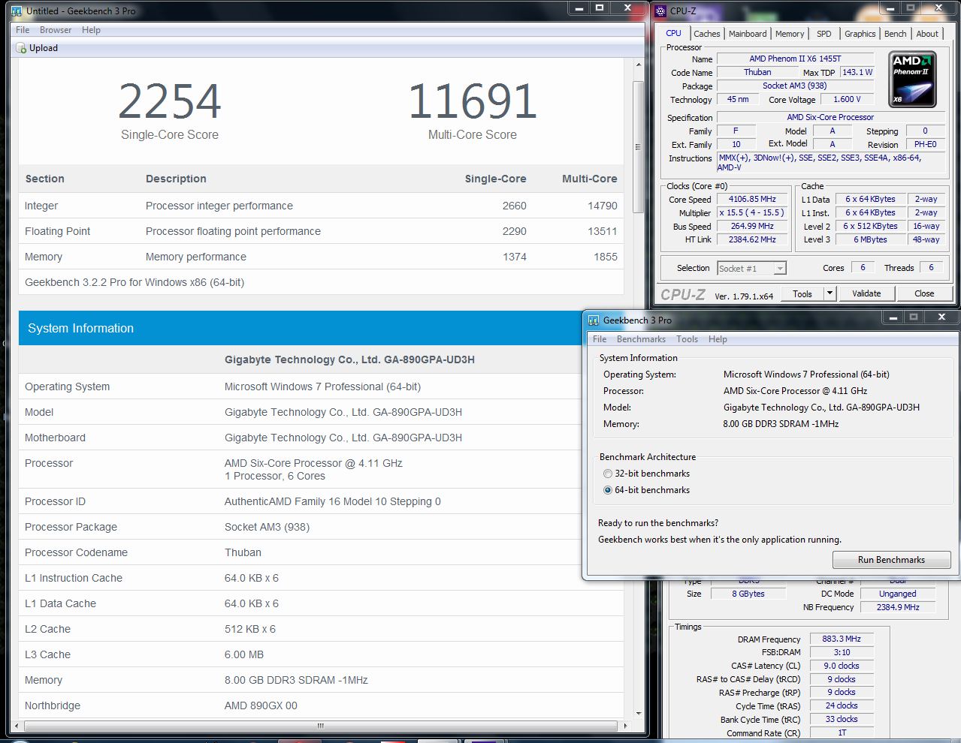The image size is (961, 743).
Task: Click the Floating Point row label
Action: tap(57, 231)
